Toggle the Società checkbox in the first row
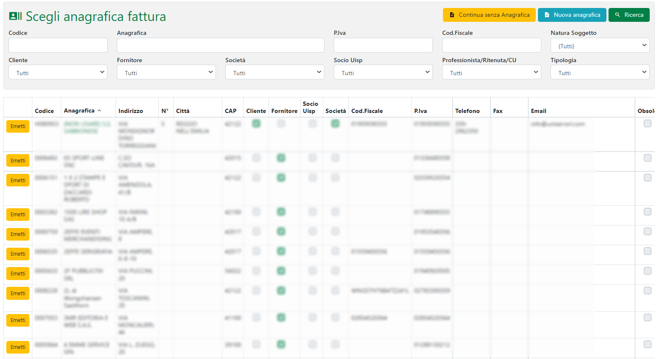This screenshot has height=359, width=664. pyautogui.click(x=335, y=123)
